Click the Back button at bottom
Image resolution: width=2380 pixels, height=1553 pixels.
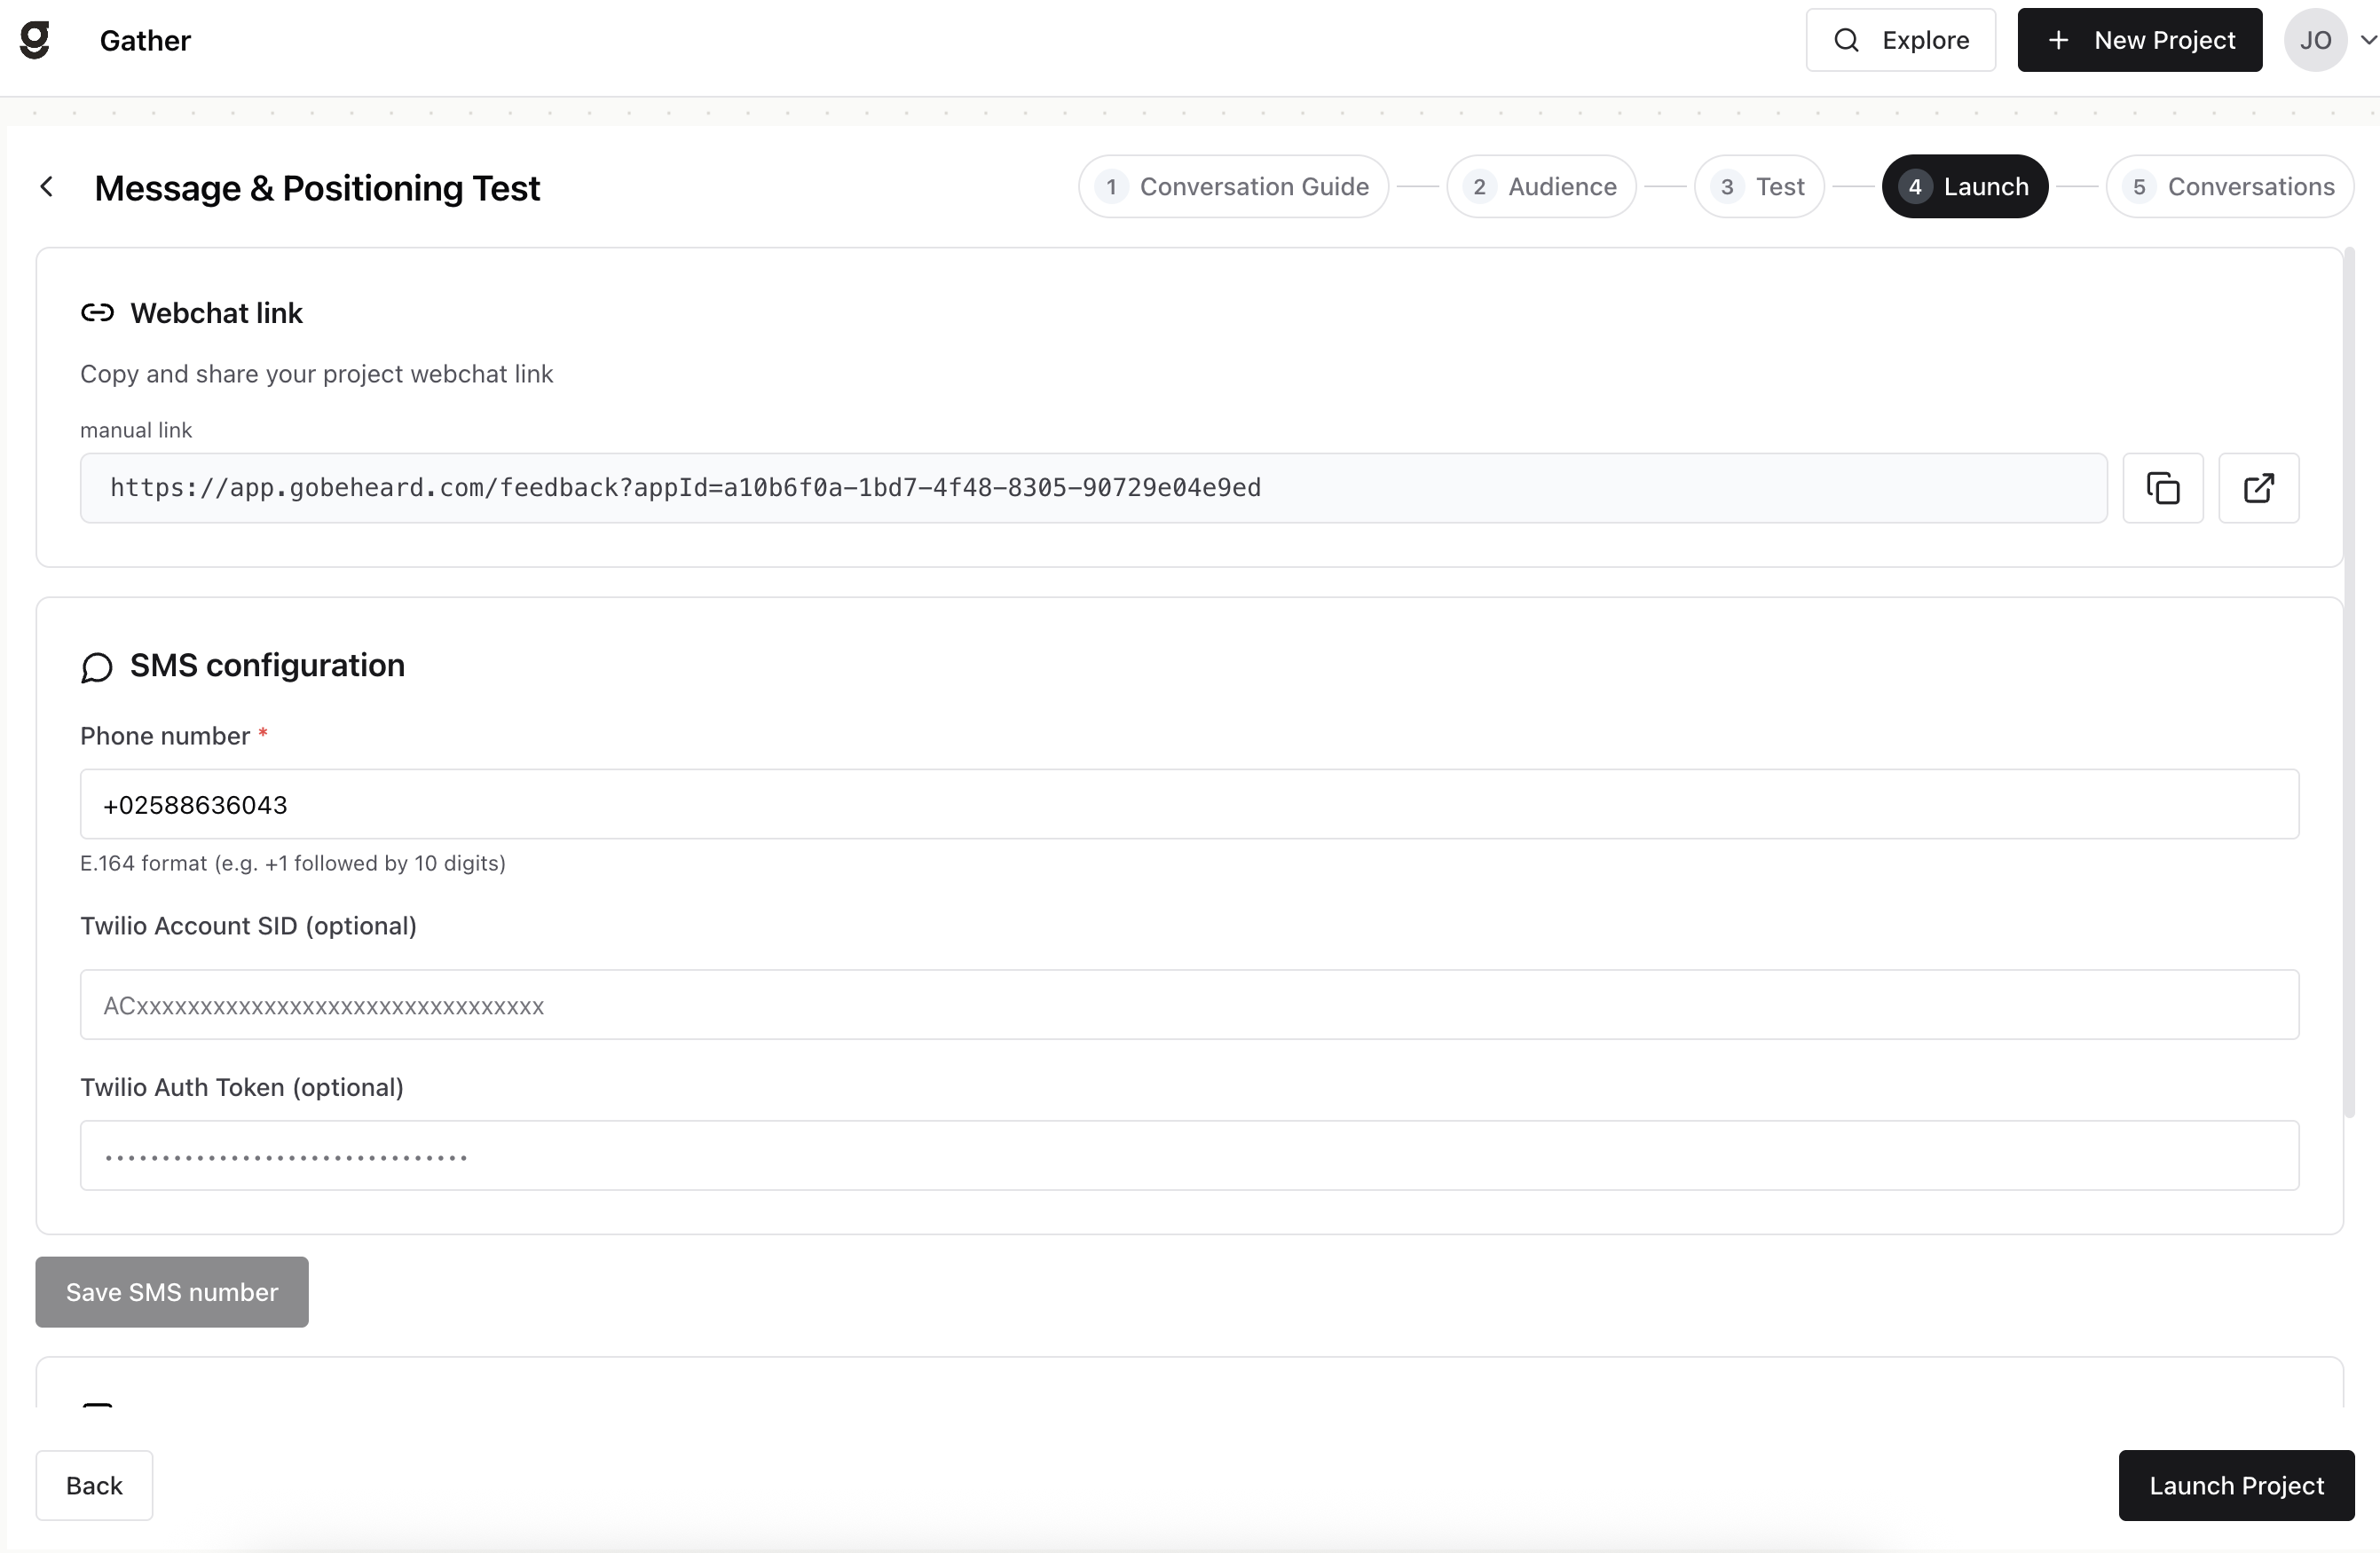click(94, 1485)
